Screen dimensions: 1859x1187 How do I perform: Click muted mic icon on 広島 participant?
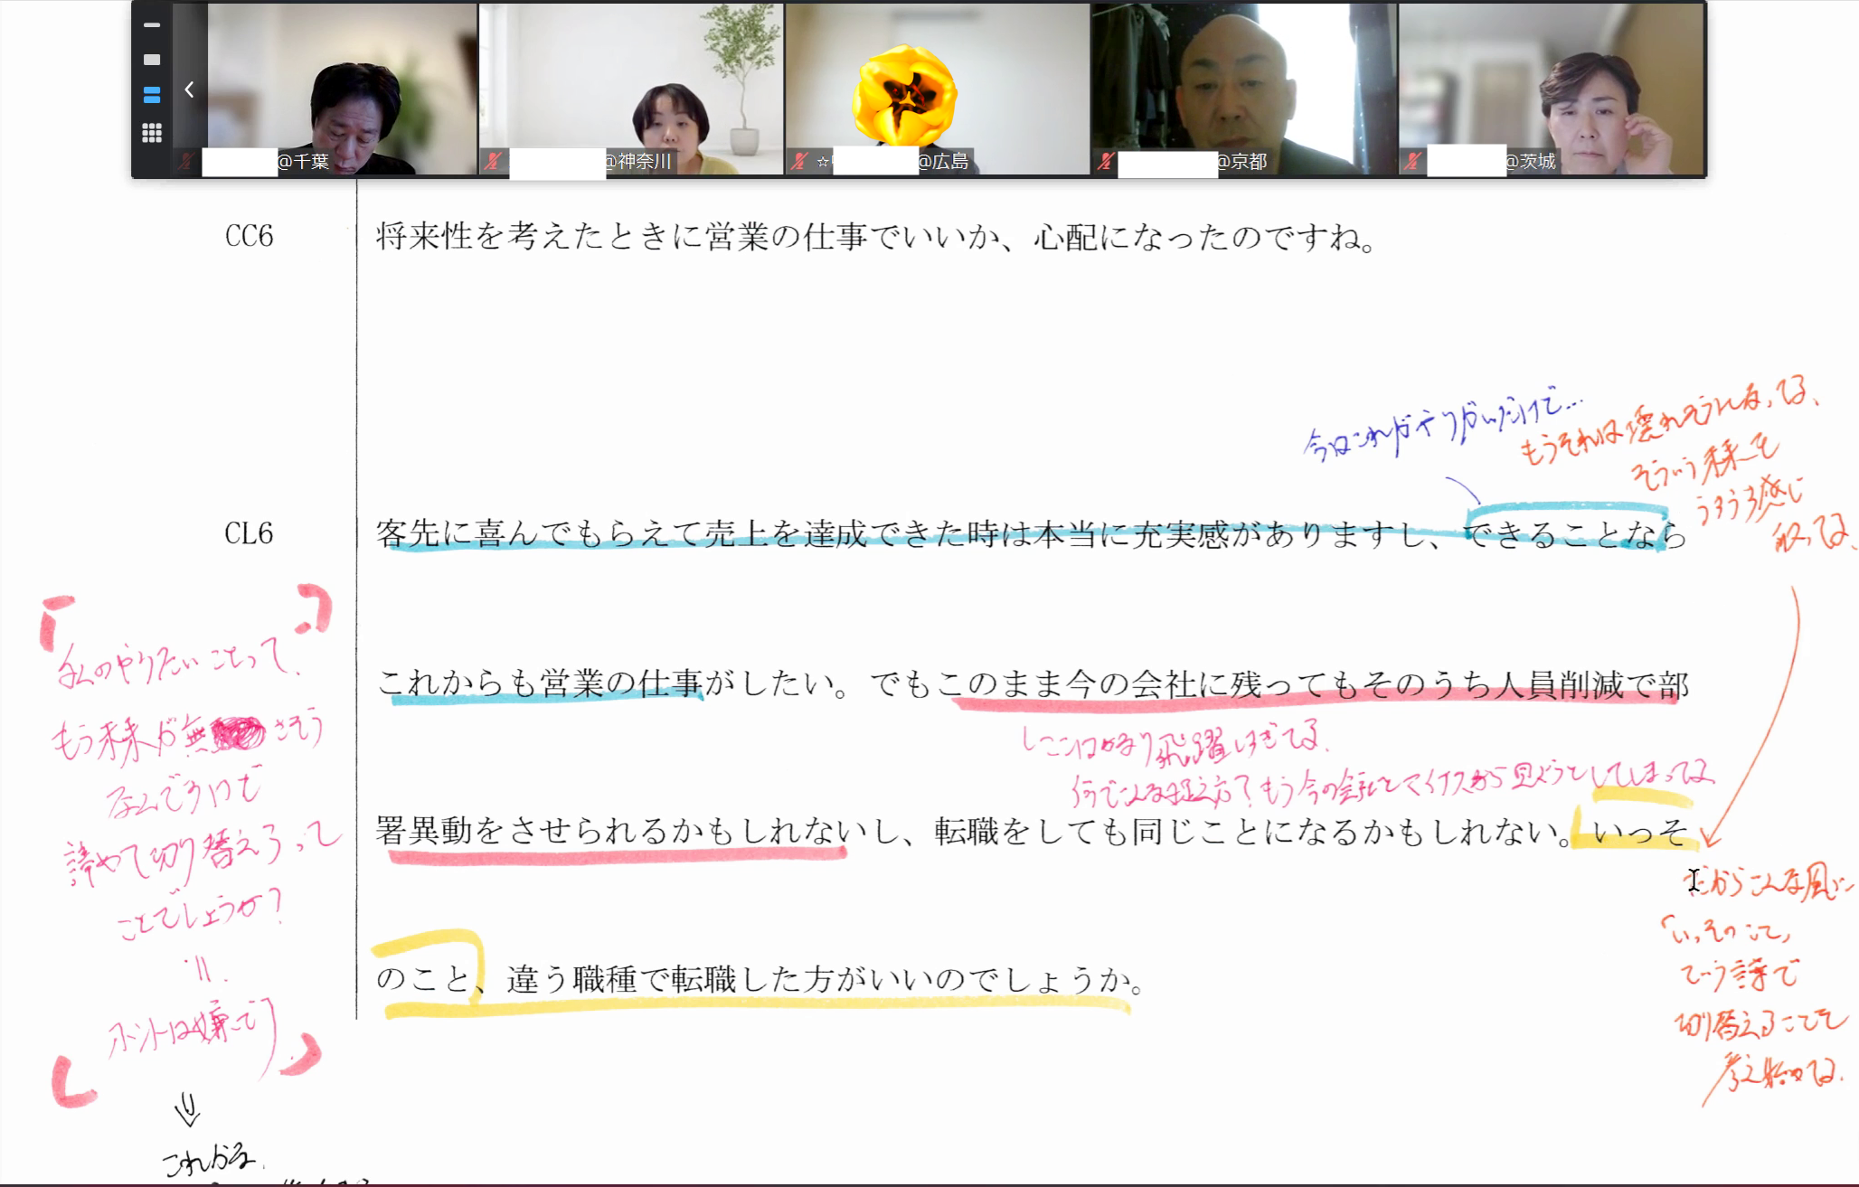click(798, 162)
